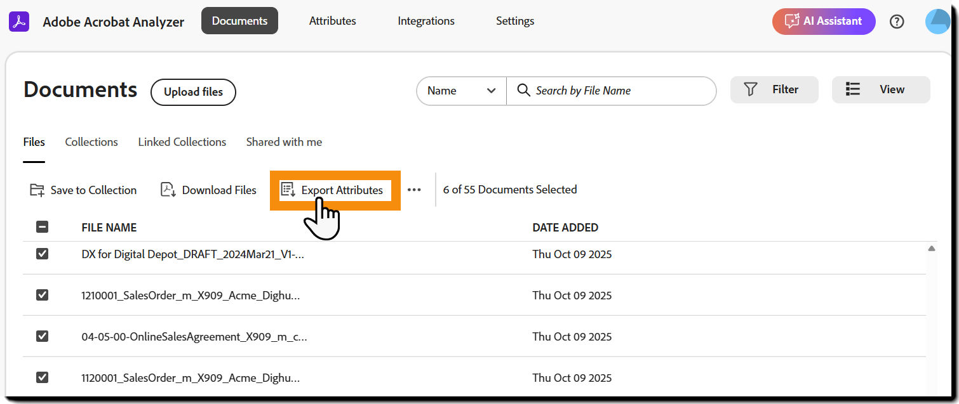The height and width of the screenshot is (404, 959).
Task: Launch the AI Assistant
Action: click(x=824, y=21)
